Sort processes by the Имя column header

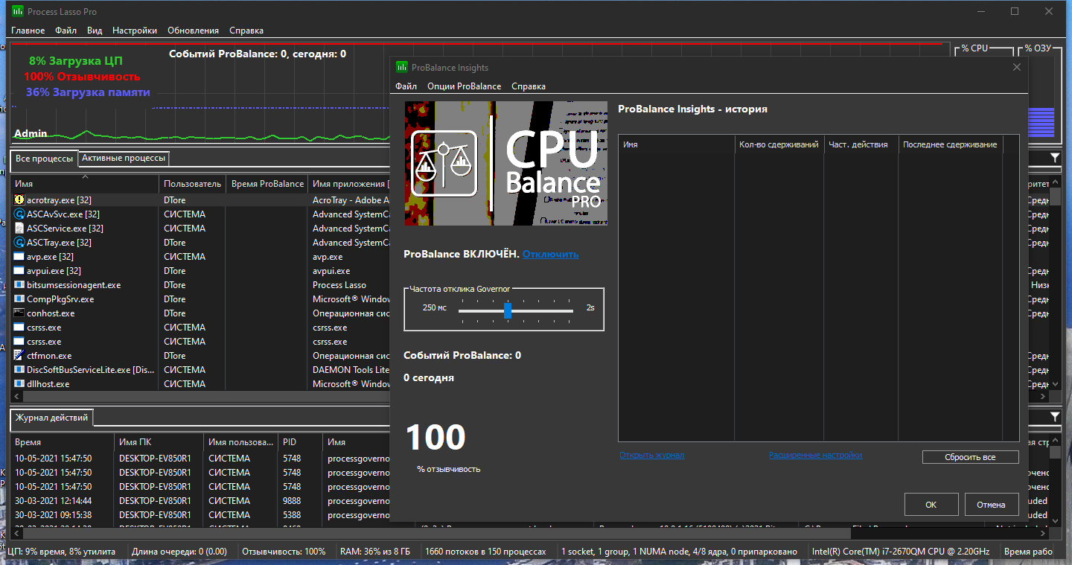(x=85, y=183)
